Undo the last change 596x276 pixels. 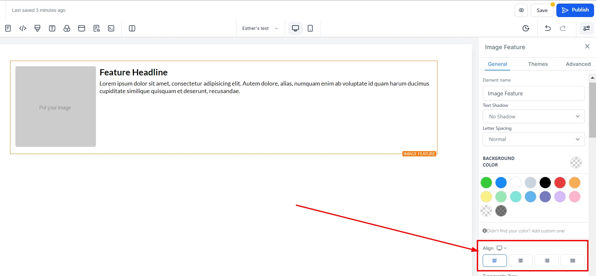tap(548, 29)
